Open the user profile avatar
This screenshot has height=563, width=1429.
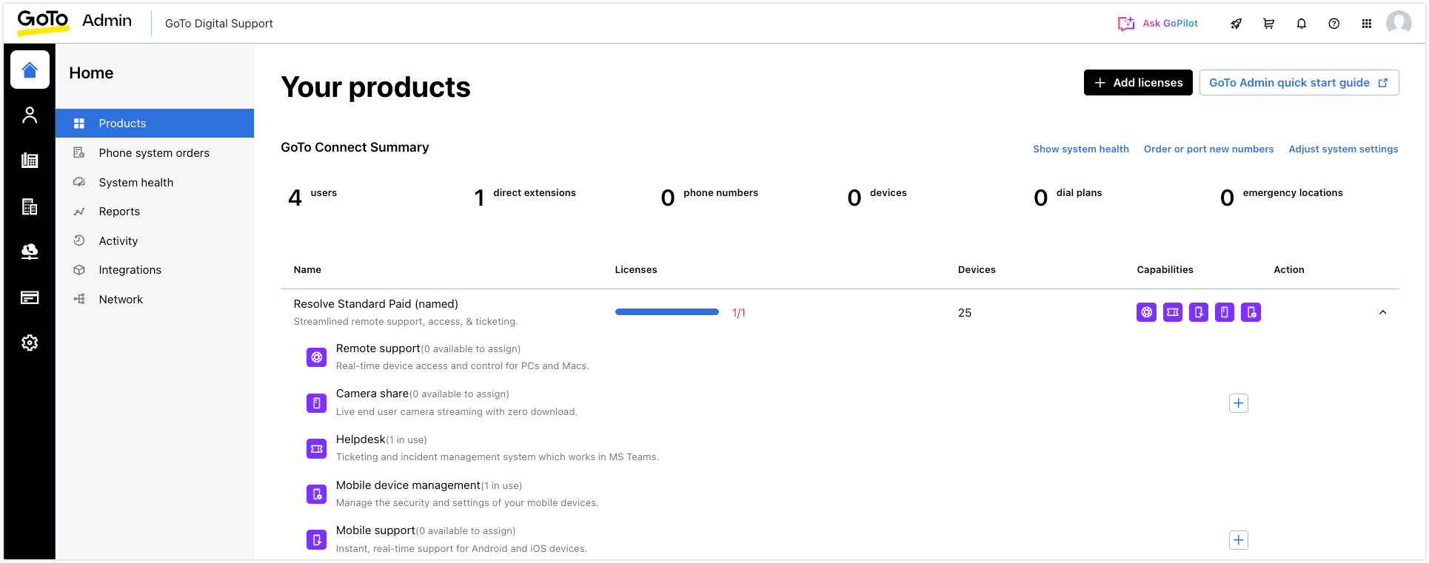tap(1398, 23)
